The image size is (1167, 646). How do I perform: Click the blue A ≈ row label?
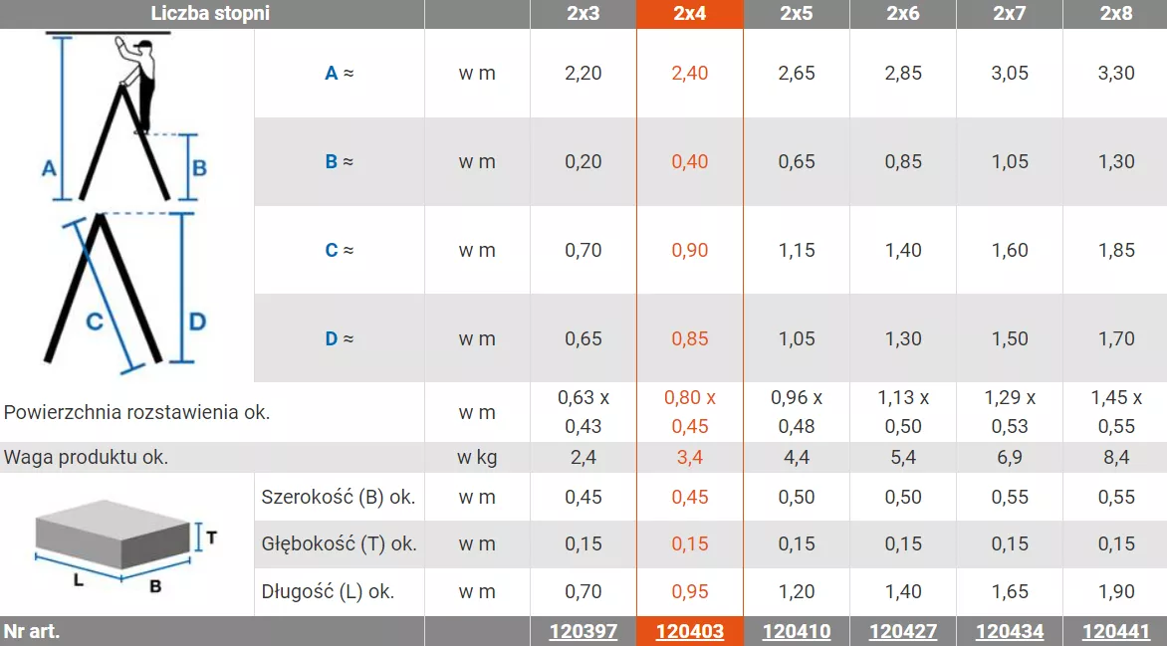pyautogui.click(x=340, y=73)
